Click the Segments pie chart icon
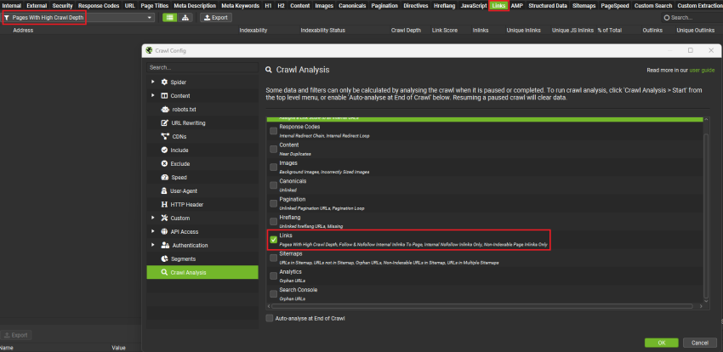Screen dimensions: 723x352 164,259
